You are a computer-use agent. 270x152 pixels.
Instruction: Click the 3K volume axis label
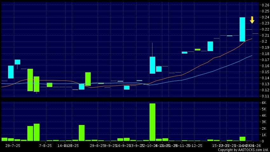[x=264, y=122]
